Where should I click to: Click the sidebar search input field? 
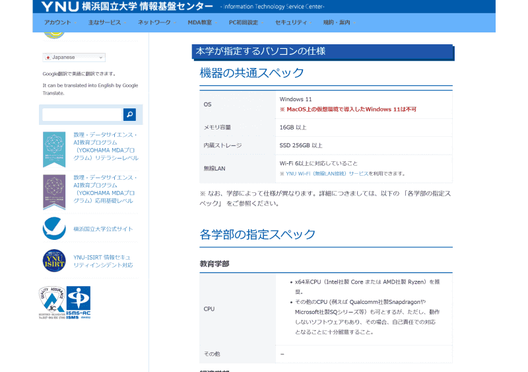(82, 115)
